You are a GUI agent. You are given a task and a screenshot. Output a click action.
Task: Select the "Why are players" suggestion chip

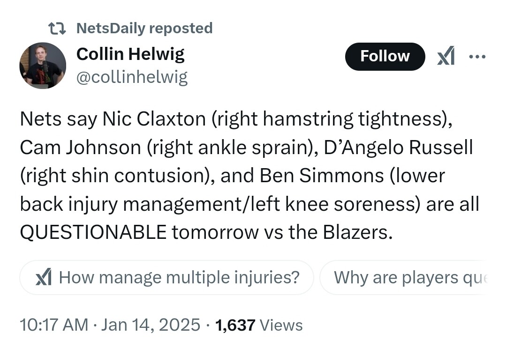[403, 278]
